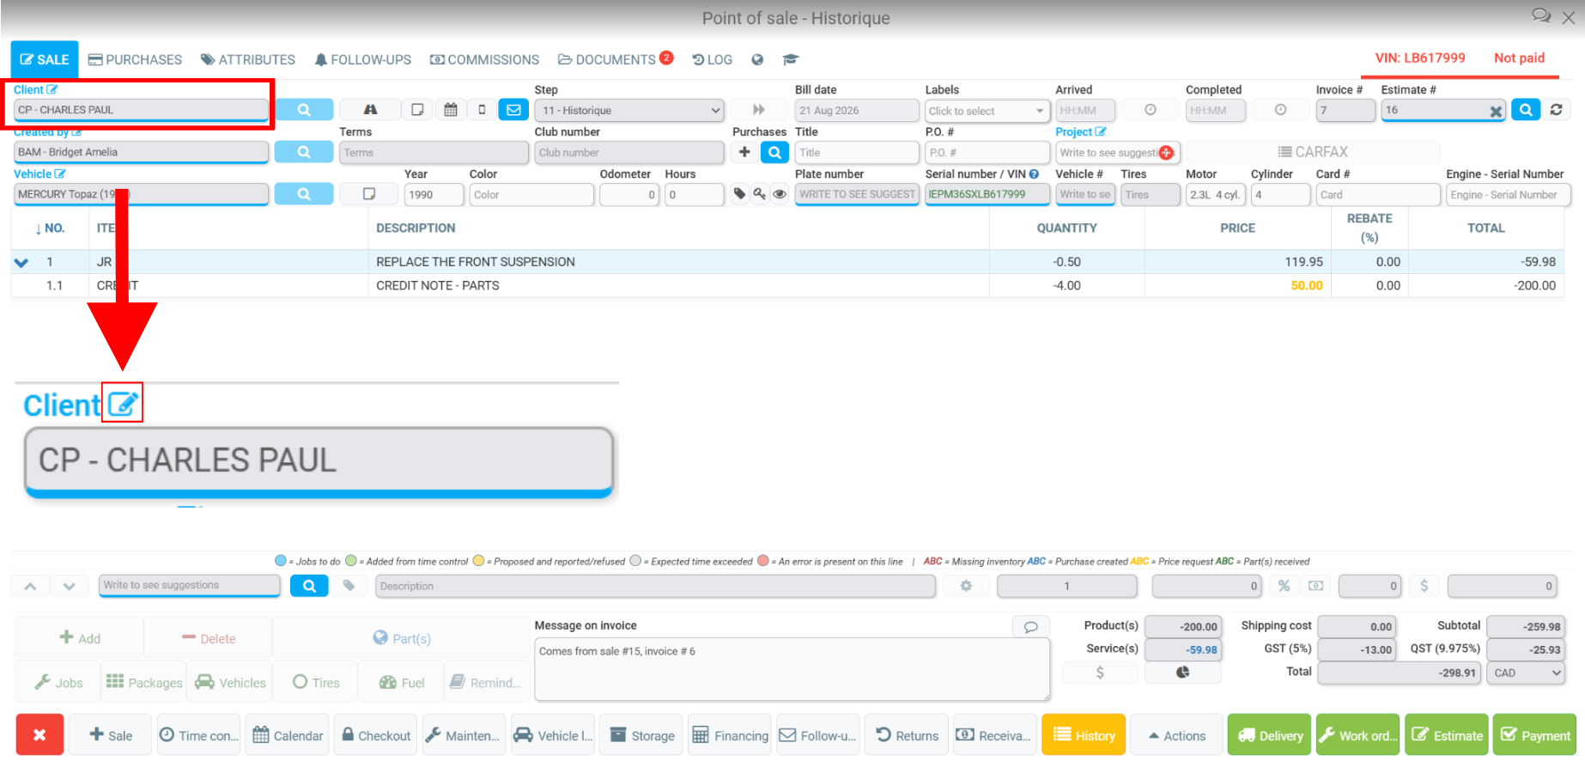The height and width of the screenshot is (761, 1585).
Task: Open the Work order button
Action: [x=1357, y=735]
